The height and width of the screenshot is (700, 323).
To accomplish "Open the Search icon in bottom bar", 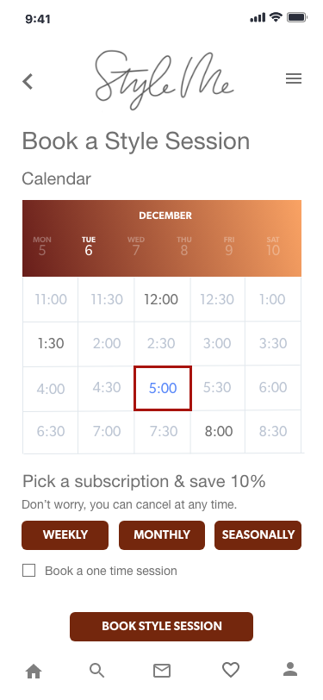I will tap(96, 671).
